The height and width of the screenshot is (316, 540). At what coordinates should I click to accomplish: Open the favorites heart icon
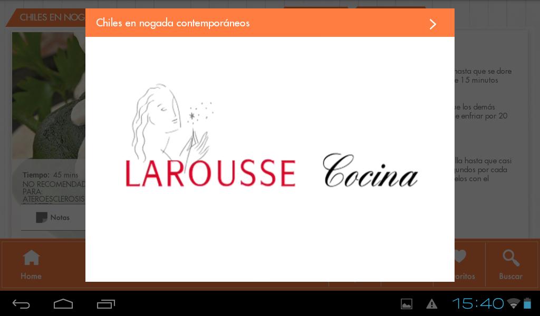click(x=460, y=256)
